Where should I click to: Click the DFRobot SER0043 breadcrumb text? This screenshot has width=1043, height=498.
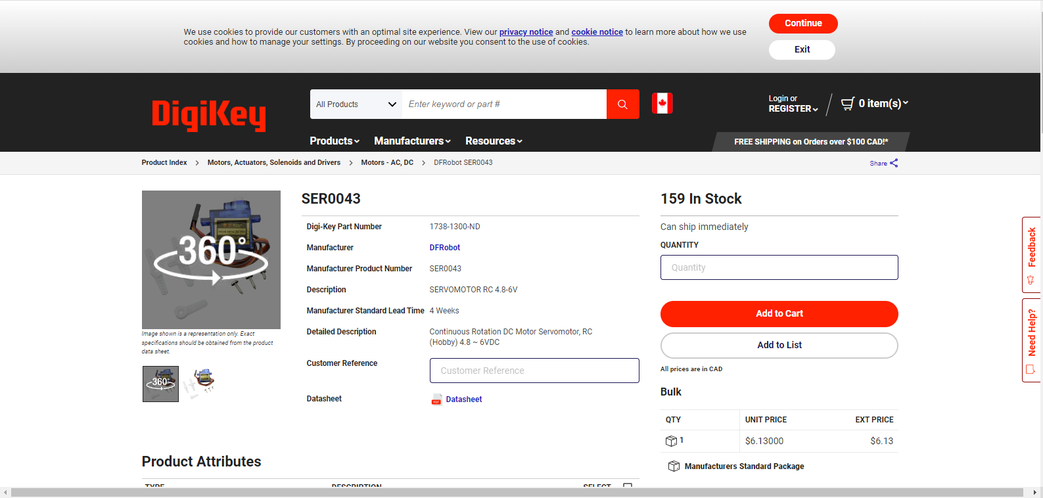pos(463,163)
